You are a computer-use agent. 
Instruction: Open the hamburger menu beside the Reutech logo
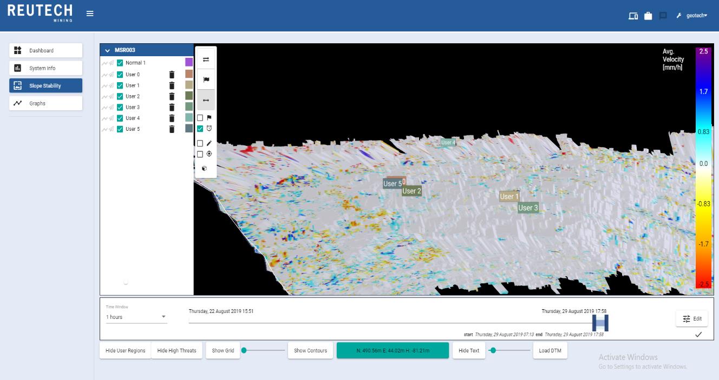[x=90, y=14]
